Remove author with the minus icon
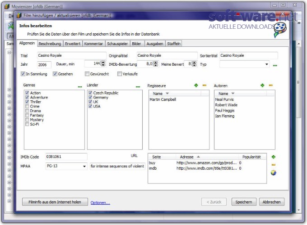Image resolution: width=307 pixels, height=225 pixels. pos(271,85)
